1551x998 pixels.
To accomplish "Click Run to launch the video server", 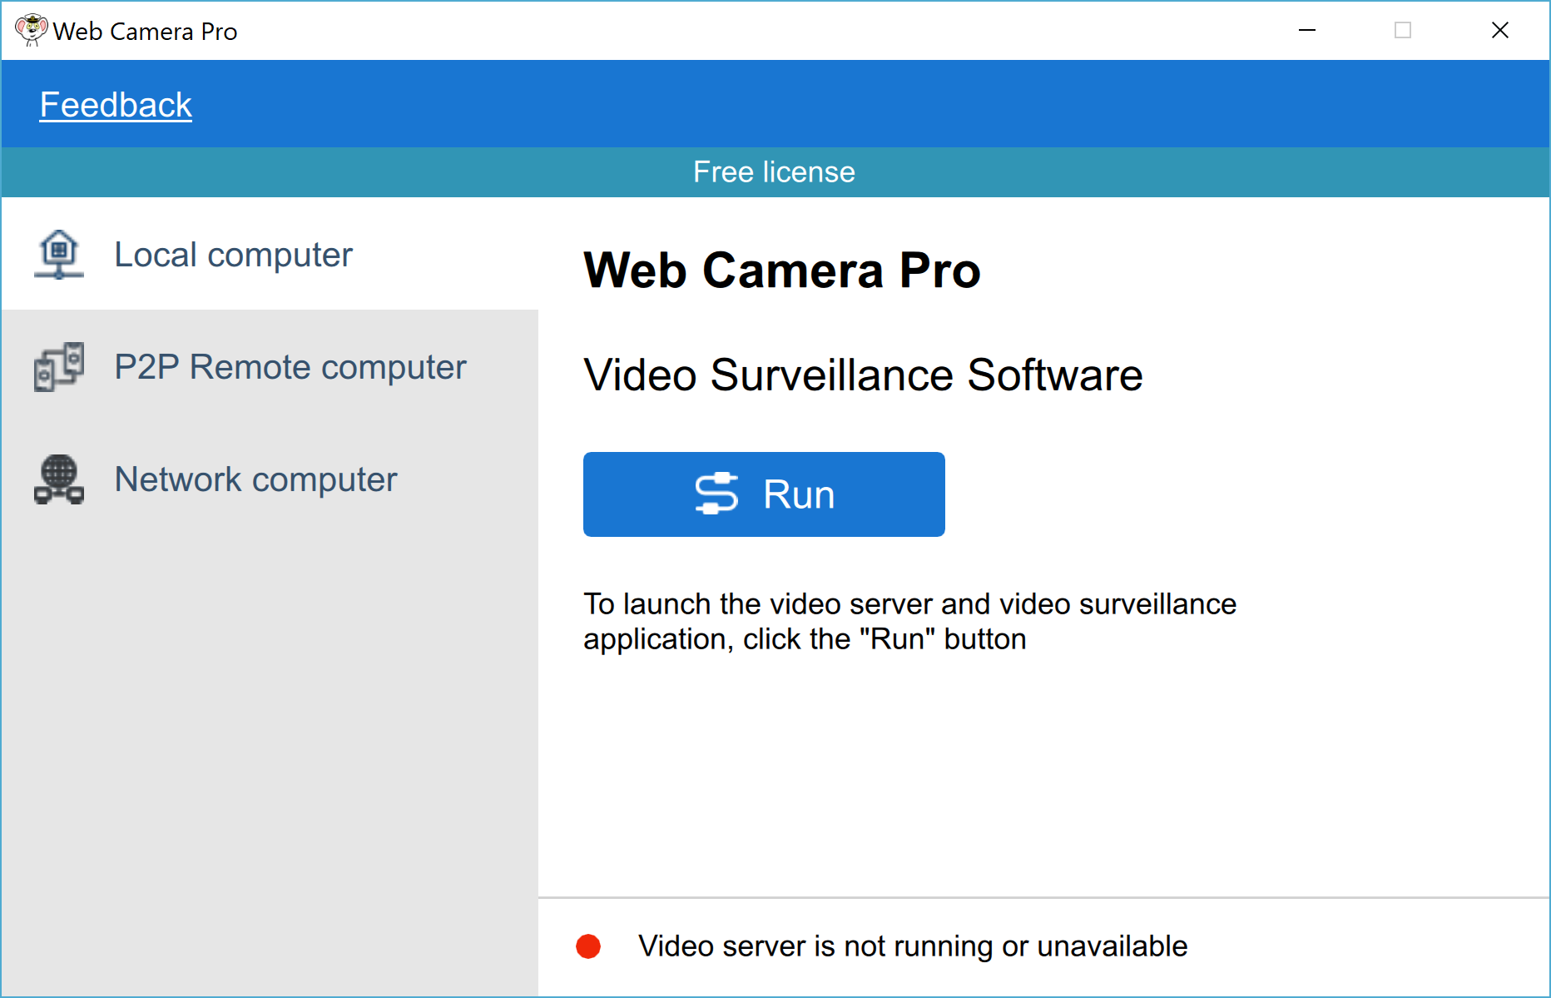I will [x=764, y=494].
